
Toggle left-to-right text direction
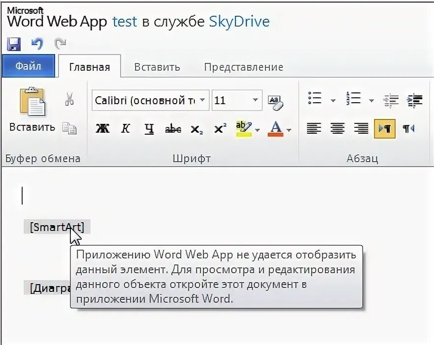384,129
